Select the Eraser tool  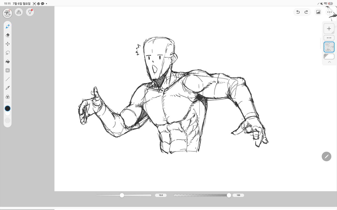(8, 35)
